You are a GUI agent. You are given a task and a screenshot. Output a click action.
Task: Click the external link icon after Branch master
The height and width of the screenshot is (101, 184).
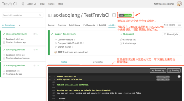click(x=73, y=47)
